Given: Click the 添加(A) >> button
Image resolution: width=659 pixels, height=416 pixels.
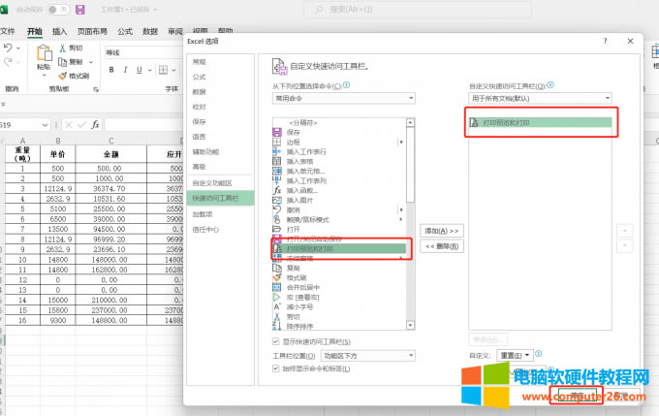Looking at the screenshot, I should click(x=441, y=231).
